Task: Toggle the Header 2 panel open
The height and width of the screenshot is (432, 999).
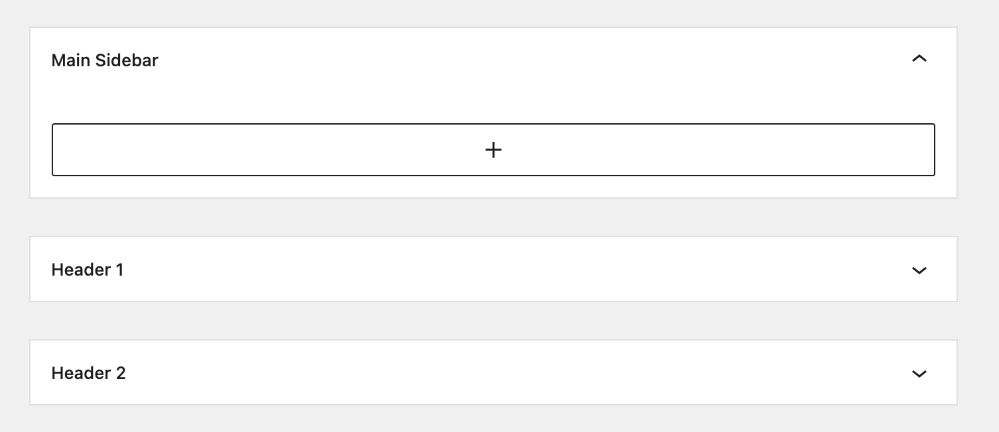Action: 493,373
